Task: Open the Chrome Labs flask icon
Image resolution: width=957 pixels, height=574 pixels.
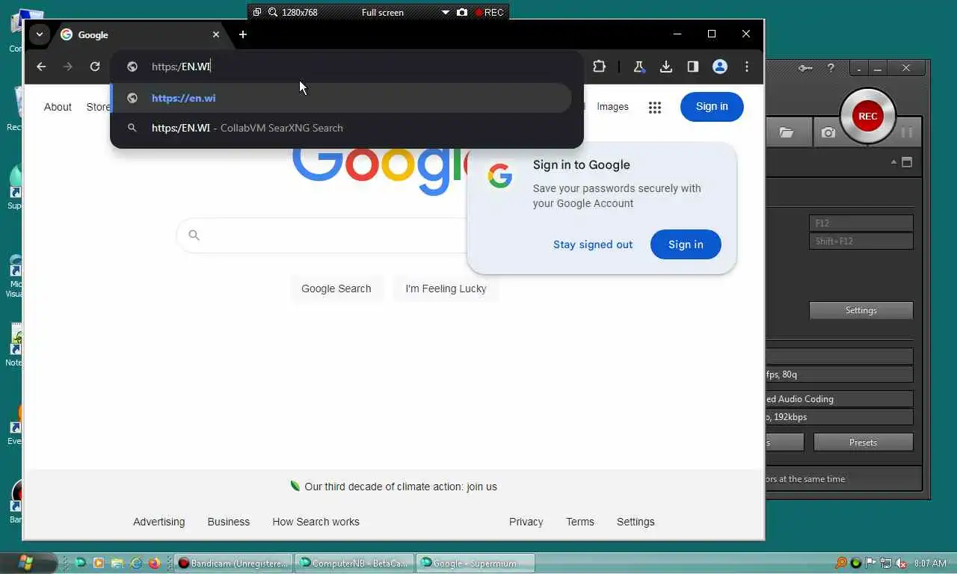Action: click(x=638, y=67)
